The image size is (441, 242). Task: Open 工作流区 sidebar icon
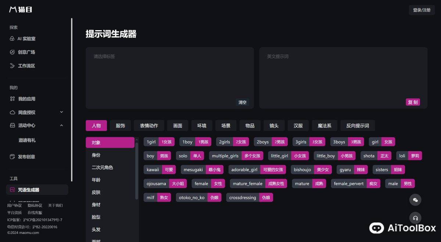(12, 66)
